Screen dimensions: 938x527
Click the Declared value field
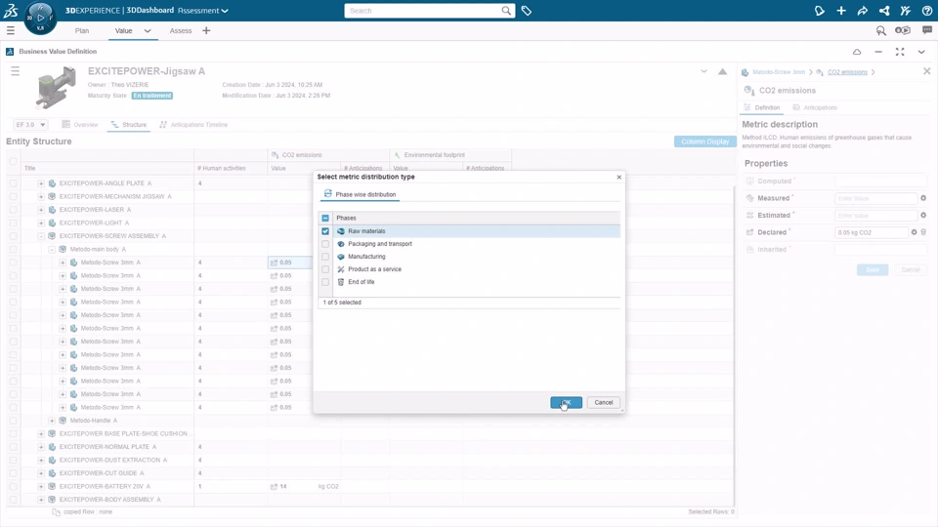(x=871, y=232)
